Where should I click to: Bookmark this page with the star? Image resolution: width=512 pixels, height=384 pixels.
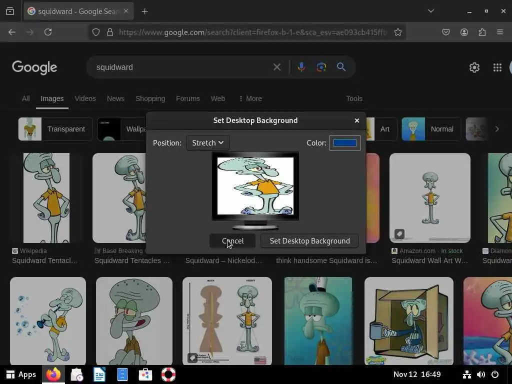click(397, 32)
